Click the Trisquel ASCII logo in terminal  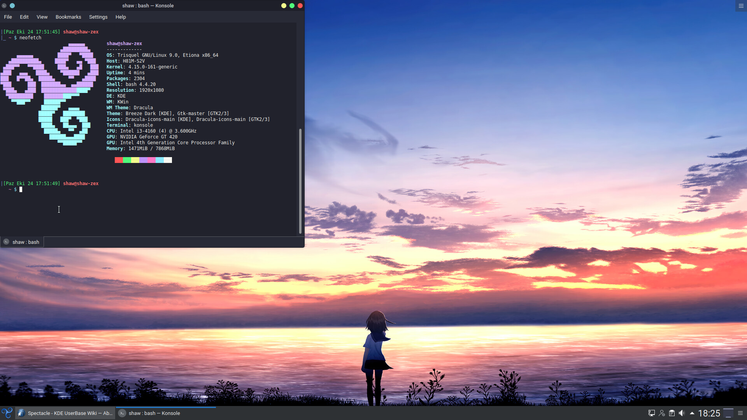[x=49, y=94]
